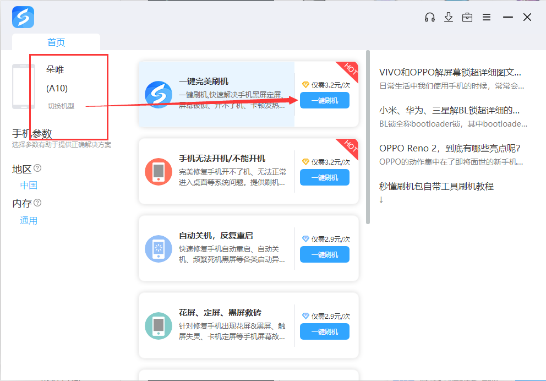Click the diamond icon beside 一键完美刷机 price
The height and width of the screenshot is (381, 546).
tap(305, 85)
